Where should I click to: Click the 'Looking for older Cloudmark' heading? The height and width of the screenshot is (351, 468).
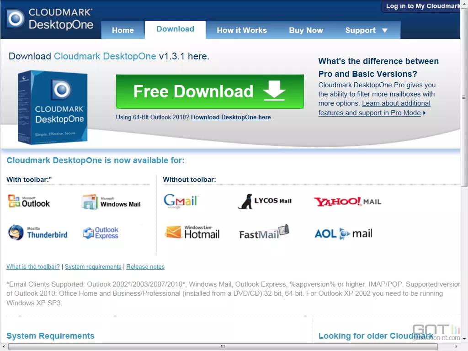coord(376,336)
